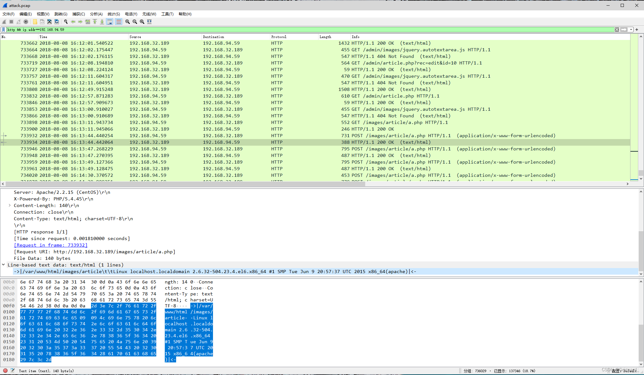Click the go to specified packet icon
Image resolution: width=644 pixels, height=375 pixels.
(x=88, y=22)
